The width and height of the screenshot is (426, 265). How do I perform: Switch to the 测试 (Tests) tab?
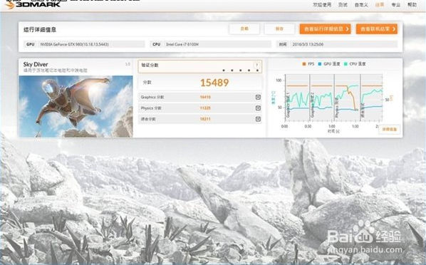pos(343,4)
